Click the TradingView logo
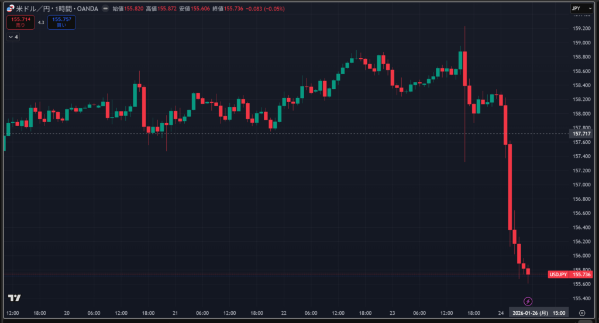The height and width of the screenshot is (323, 599). [x=15, y=298]
